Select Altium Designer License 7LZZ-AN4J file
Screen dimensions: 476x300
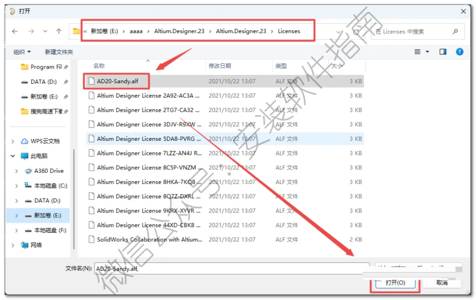click(225, 153)
